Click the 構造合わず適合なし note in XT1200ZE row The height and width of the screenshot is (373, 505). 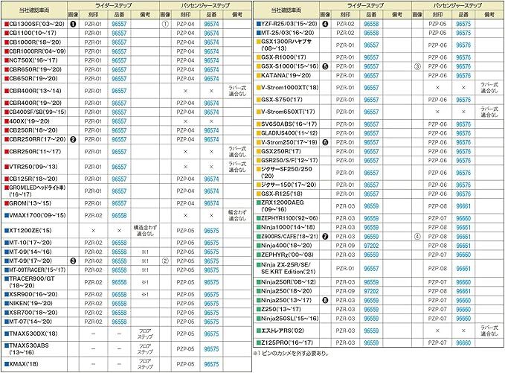point(145,231)
